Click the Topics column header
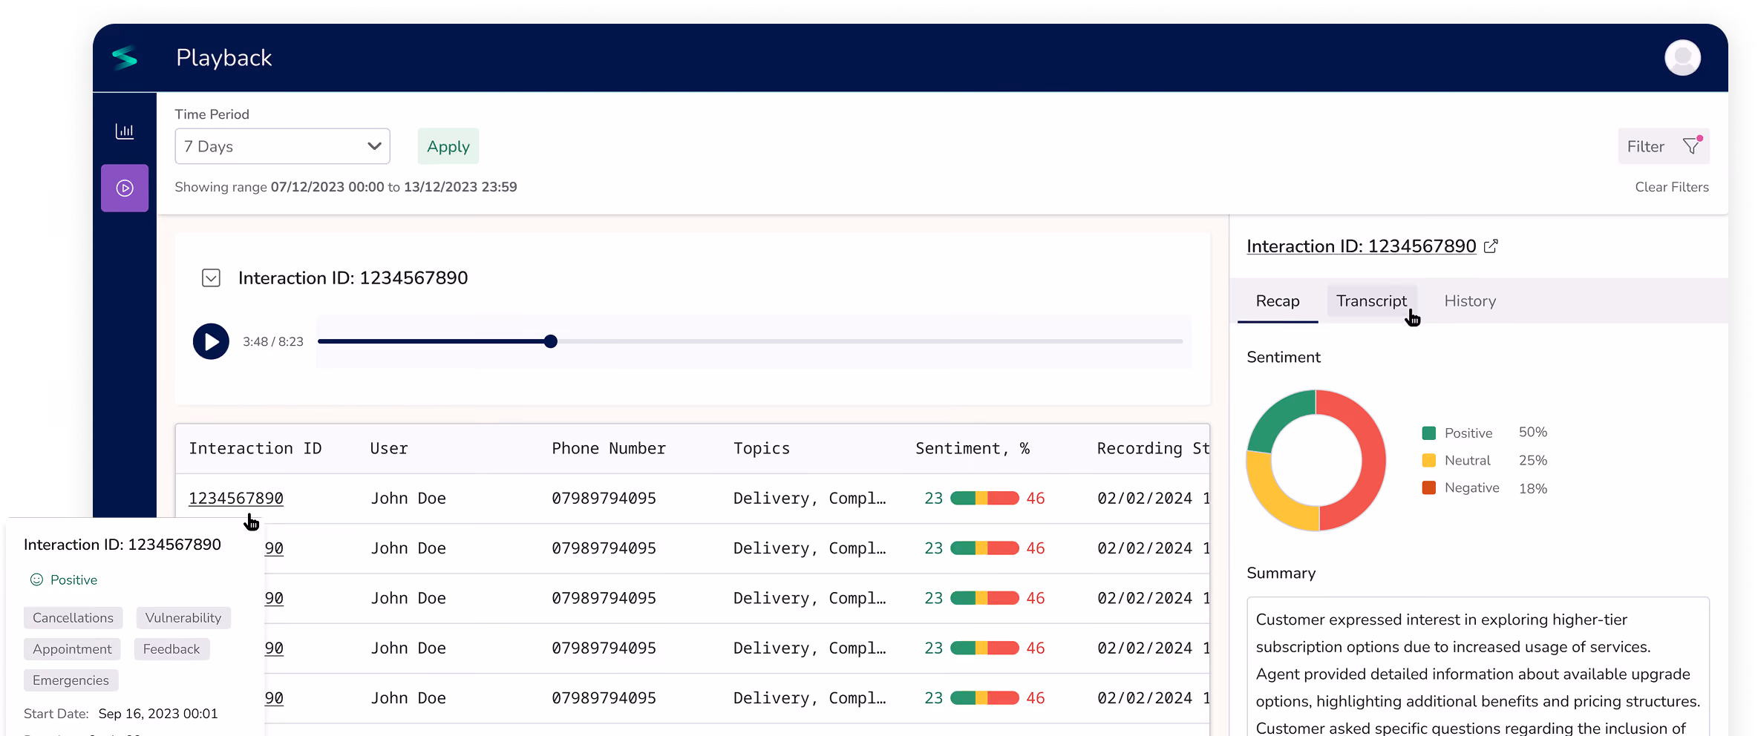Viewport: 1758px width, 736px height. tap(762, 448)
